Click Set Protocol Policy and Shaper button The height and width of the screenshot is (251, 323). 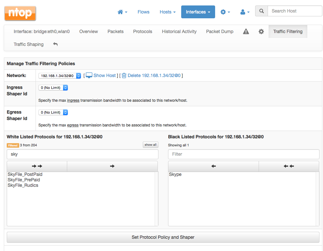163,237
